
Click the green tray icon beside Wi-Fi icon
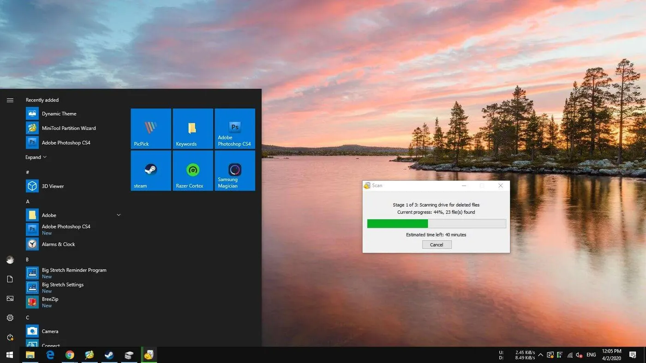[560, 355]
